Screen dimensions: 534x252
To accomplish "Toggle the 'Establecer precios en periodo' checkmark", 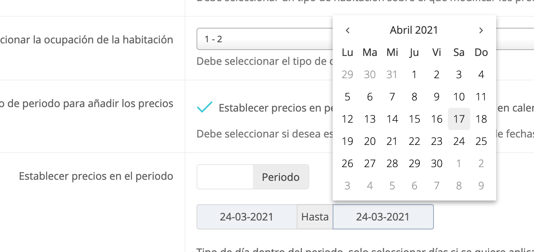I will 205,107.
